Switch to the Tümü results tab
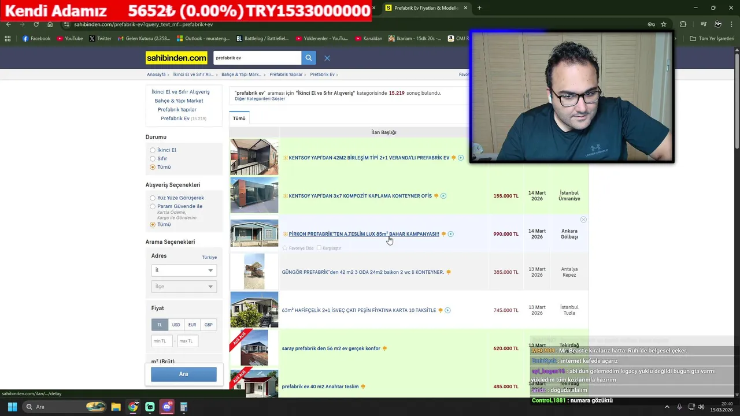Image resolution: width=740 pixels, height=416 pixels. coord(239,118)
